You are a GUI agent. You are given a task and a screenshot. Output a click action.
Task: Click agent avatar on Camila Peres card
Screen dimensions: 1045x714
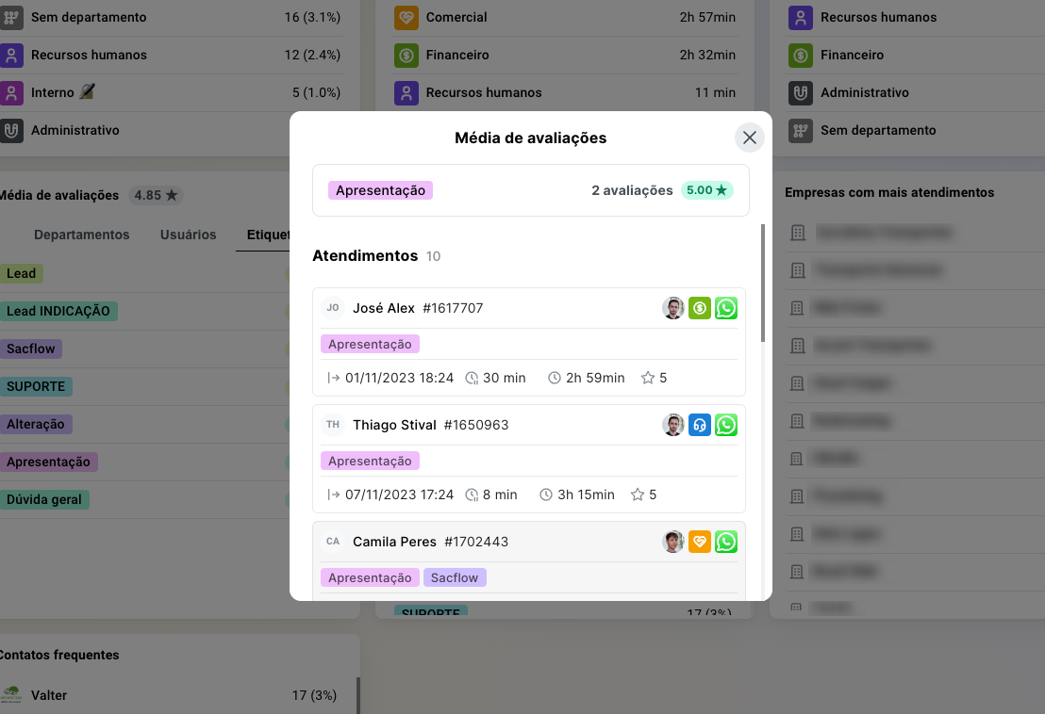672,542
